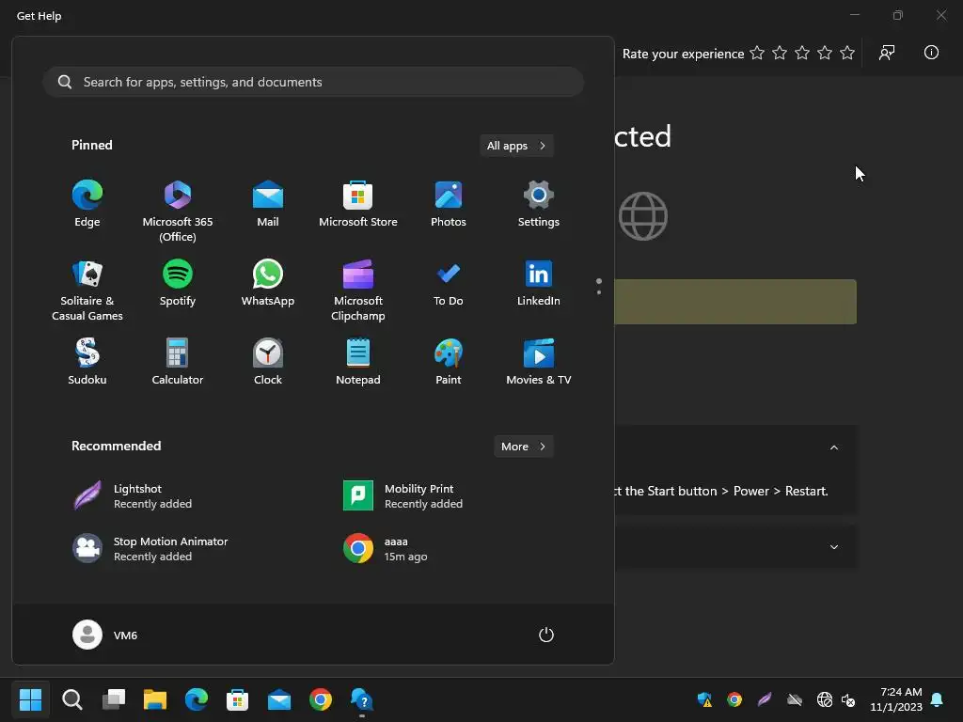Open the To Do app
Screen dimensions: 963x722
point(449,284)
